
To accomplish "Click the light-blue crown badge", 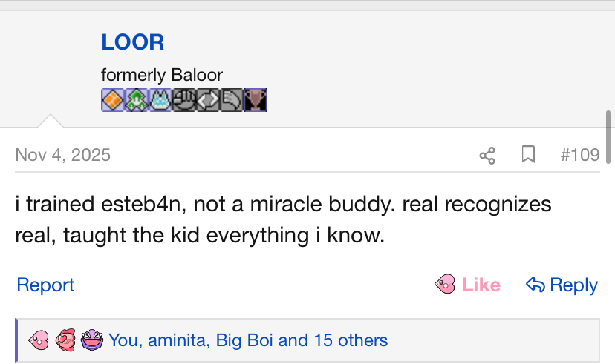I will click(x=160, y=100).
